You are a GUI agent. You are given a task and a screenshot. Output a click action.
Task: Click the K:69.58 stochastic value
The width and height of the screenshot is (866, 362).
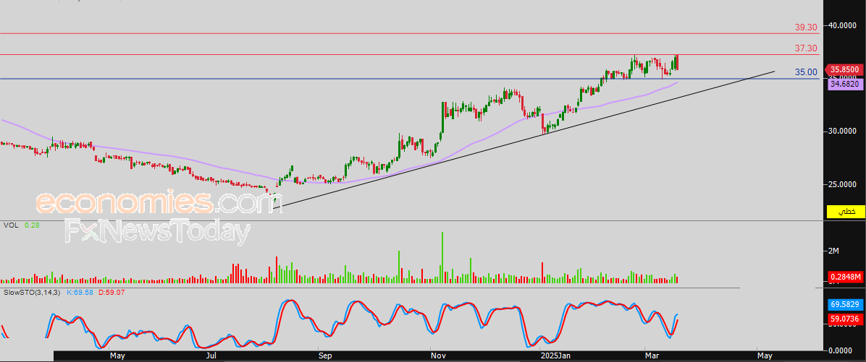tap(80, 292)
